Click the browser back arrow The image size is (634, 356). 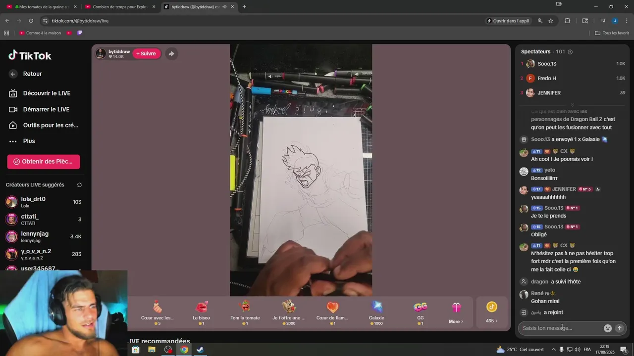(7, 21)
